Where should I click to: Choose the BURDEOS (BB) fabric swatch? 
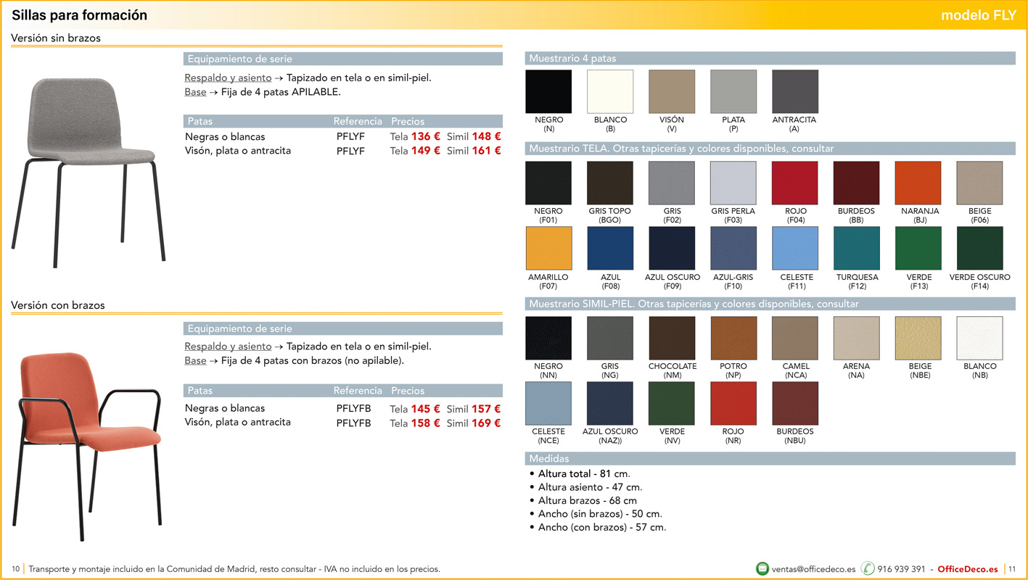coord(857,183)
